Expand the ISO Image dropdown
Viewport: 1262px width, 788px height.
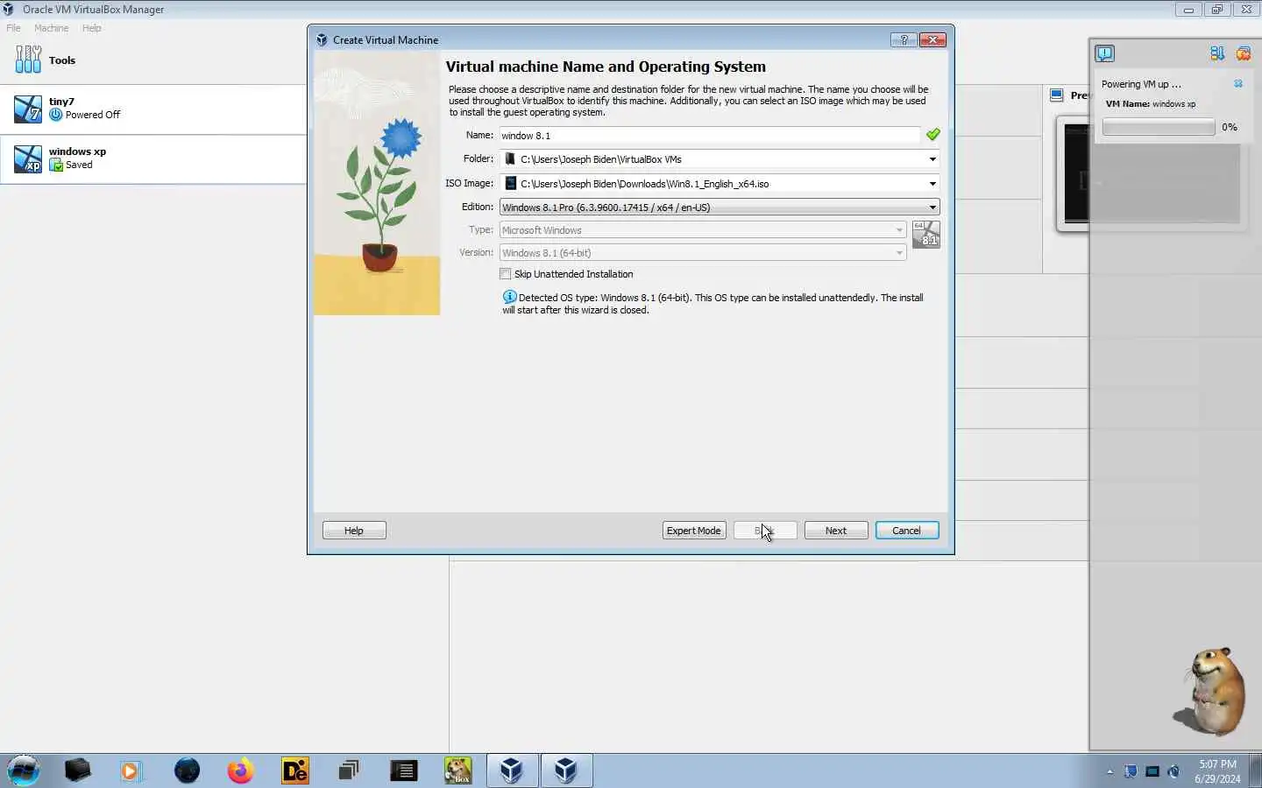(932, 184)
